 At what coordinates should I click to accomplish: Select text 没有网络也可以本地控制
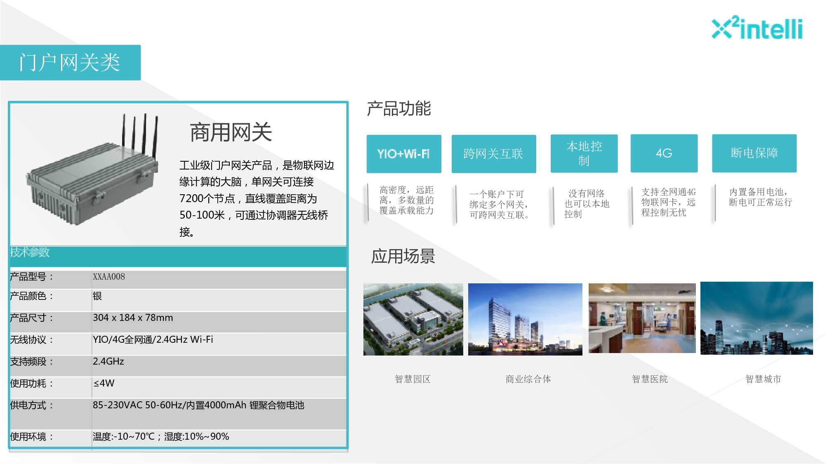tap(587, 204)
